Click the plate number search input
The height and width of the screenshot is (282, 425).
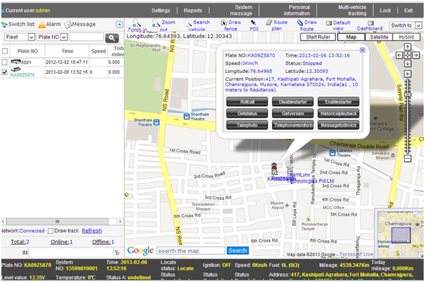pos(87,37)
